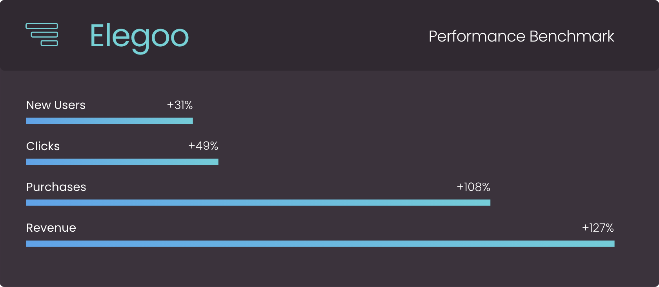This screenshot has width=659, height=287.
Task: Click the empty header banner between logo and title
Action: [x=306, y=36]
